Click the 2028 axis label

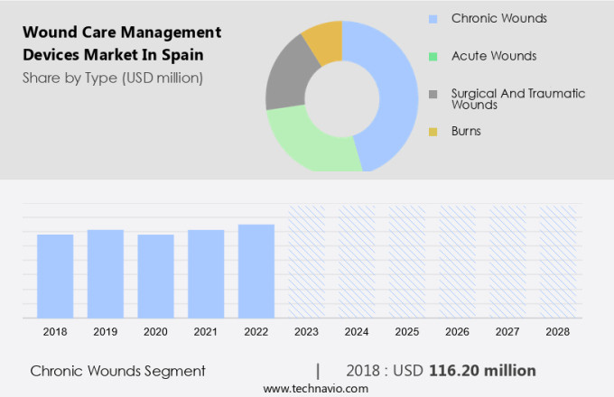click(x=558, y=332)
